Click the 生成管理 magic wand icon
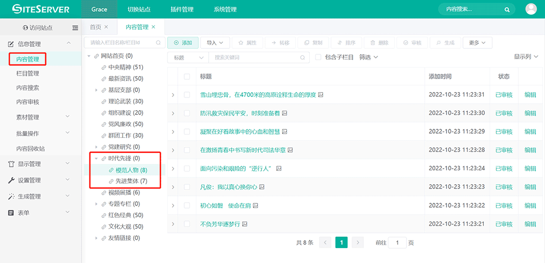545x263 pixels. (x=11, y=196)
